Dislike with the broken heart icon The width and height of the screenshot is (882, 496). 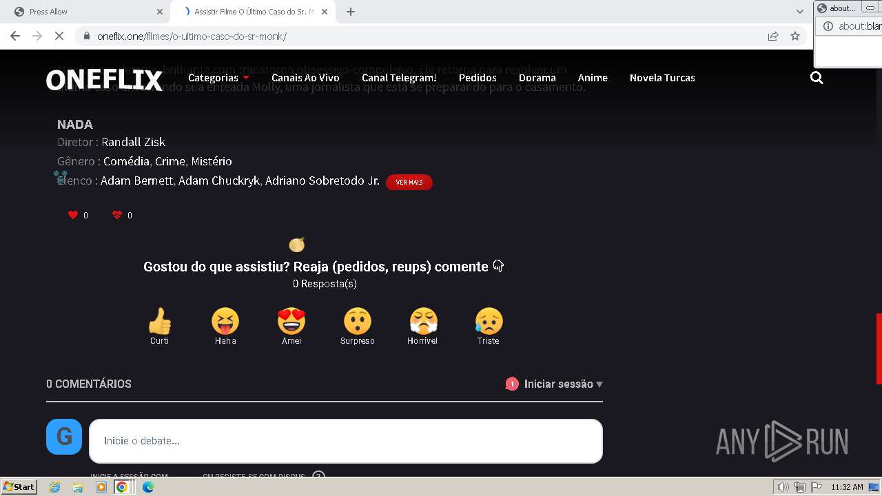tap(117, 215)
